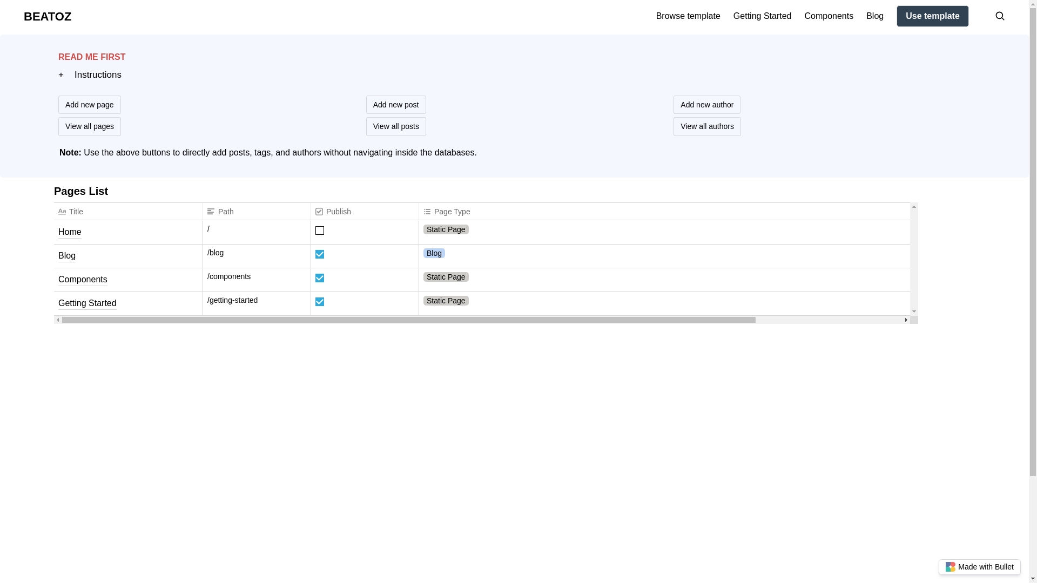The height and width of the screenshot is (583, 1037).
Task: Click the BEATOZ site logo
Action: (48, 17)
